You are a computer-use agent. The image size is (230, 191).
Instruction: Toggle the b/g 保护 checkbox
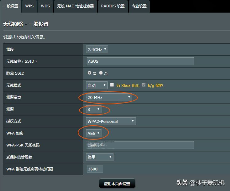pyautogui.click(x=144, y=85)
